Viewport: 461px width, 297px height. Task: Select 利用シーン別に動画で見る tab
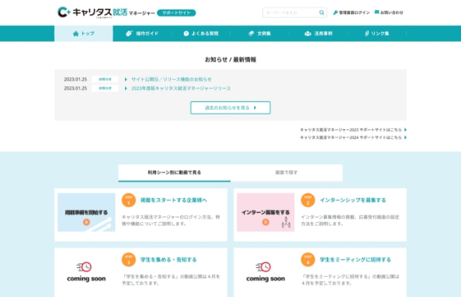pos(174,172)
